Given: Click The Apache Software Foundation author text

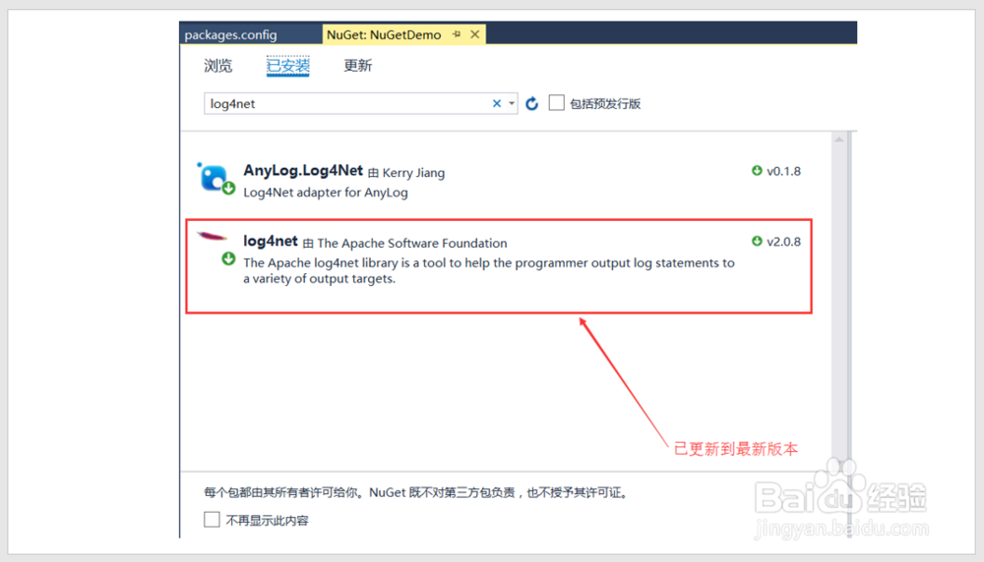Looking at the screenshot, I should click(x=411, y=243).
